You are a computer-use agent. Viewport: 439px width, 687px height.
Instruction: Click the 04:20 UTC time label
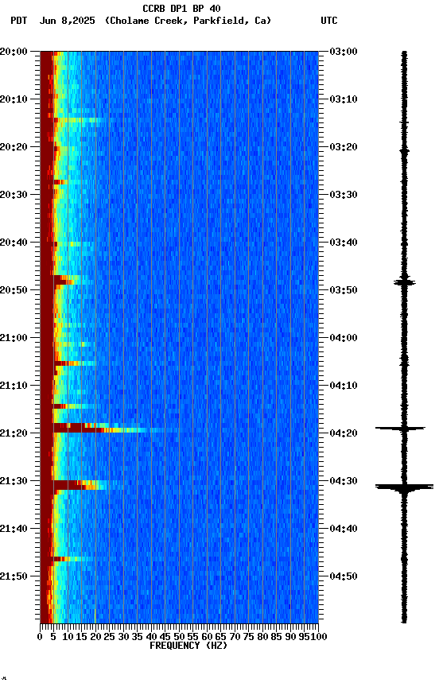click(x=344, y=433)
